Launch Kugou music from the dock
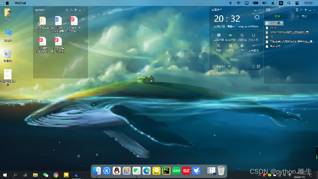318x179 pixels. coord(107,171)
